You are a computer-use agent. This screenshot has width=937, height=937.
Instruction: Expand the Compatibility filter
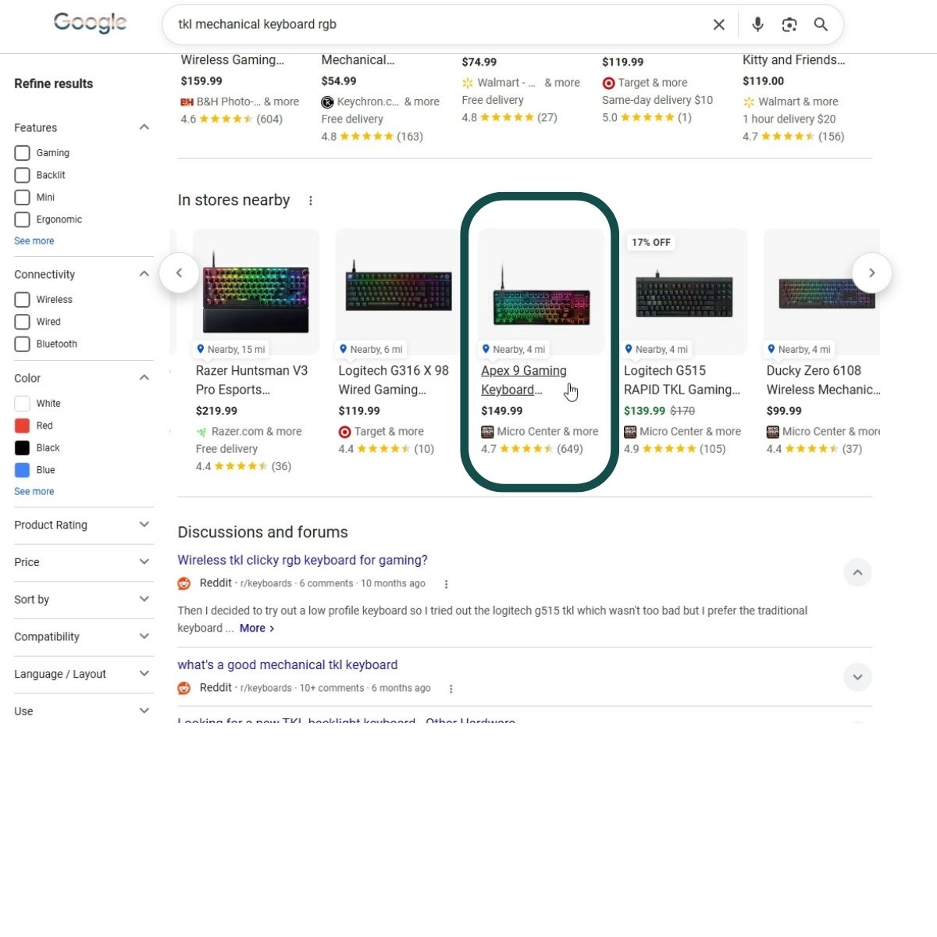point(144,636)
